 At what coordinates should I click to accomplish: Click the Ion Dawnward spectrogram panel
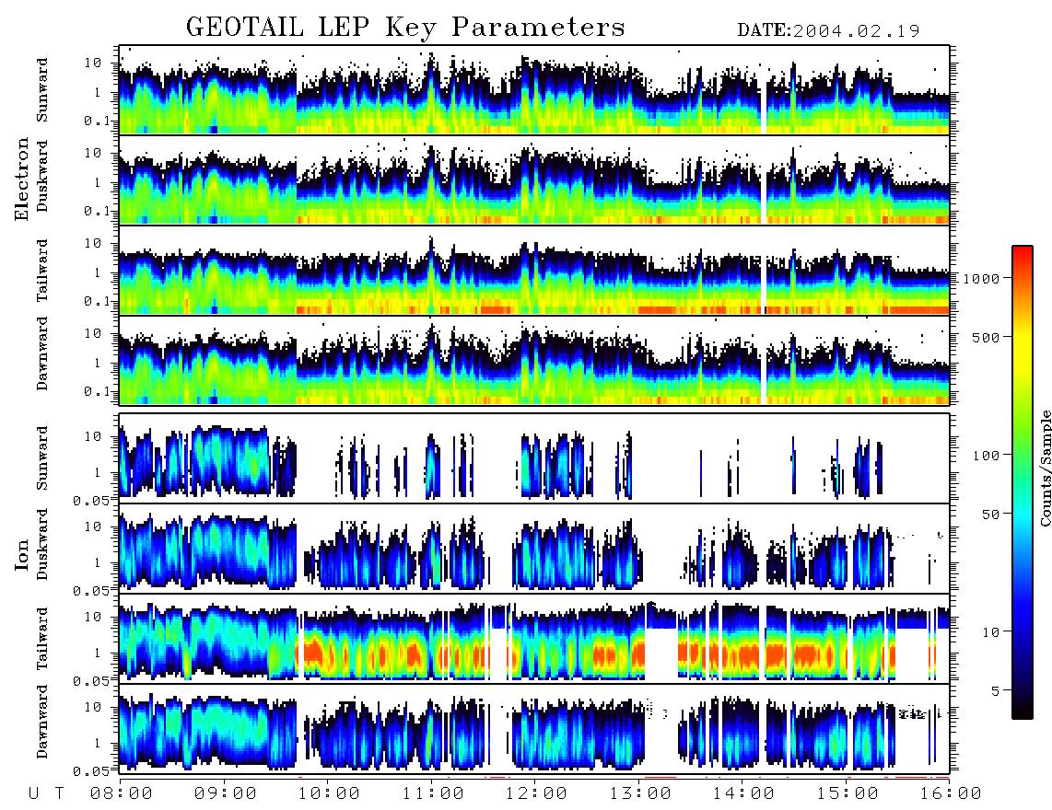pyautogui.click(x=534, y=729)
